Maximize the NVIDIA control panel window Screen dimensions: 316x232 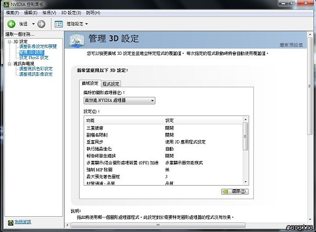293,3
